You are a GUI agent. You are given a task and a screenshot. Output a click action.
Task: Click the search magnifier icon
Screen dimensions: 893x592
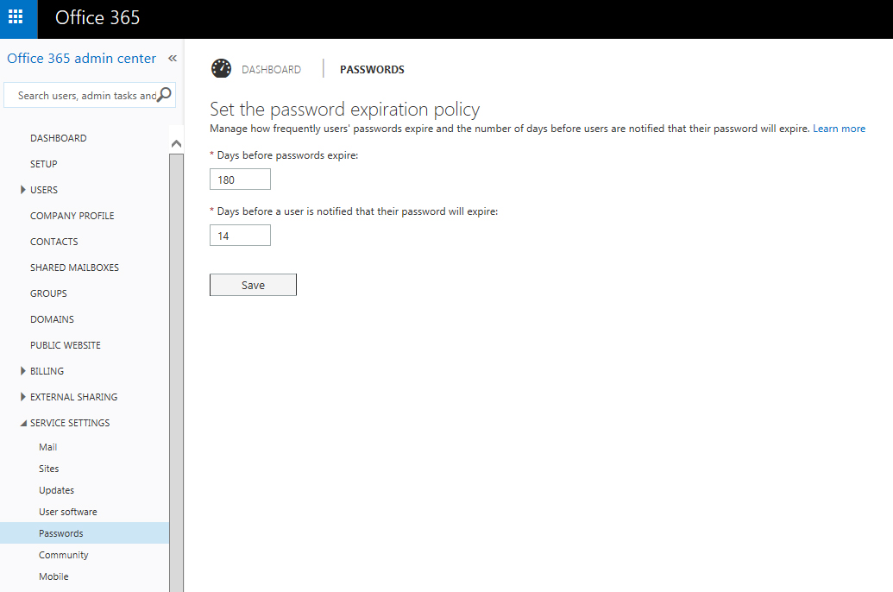point(164,95)
